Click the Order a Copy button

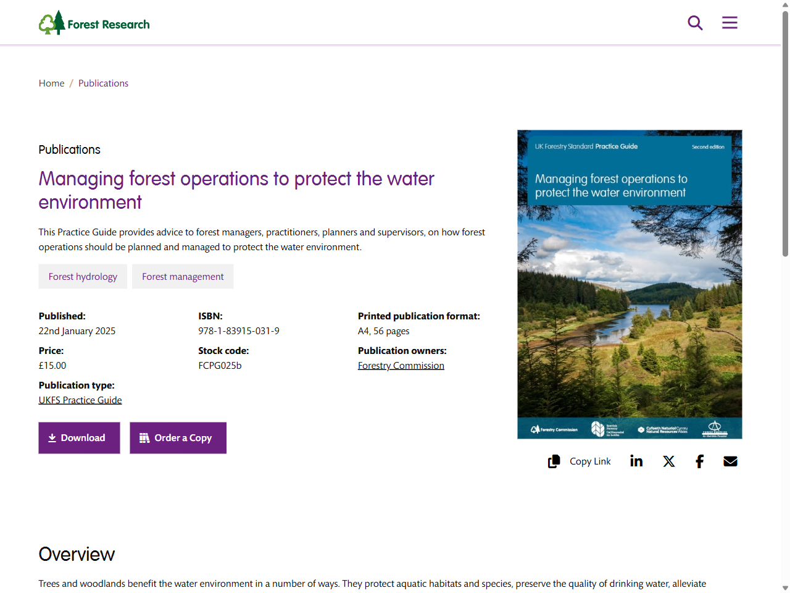tap(178, 437)
